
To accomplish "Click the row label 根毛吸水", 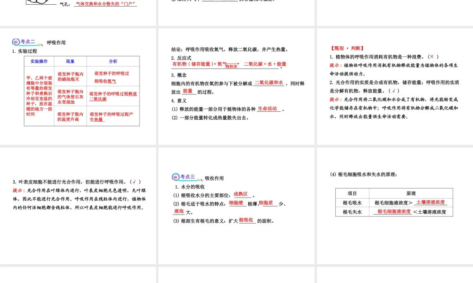I will 352,203.
